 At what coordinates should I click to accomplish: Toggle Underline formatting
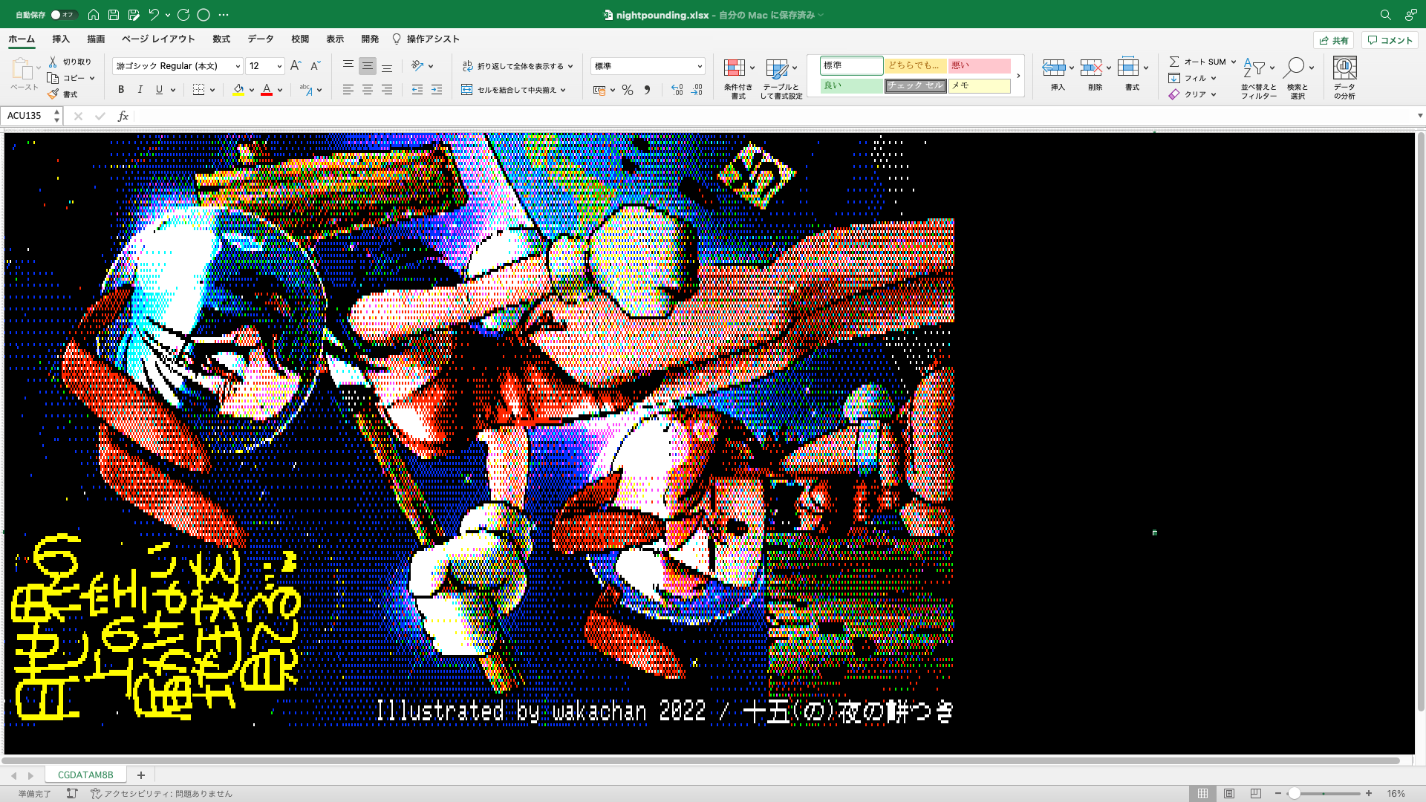coord(159,90)
